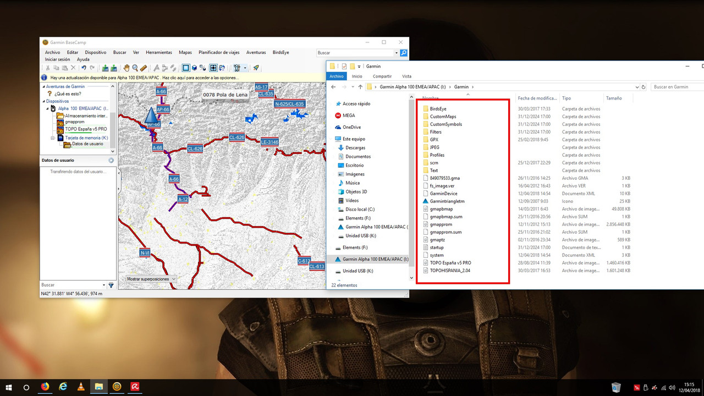
Task: Open the Datos de usuario gear options
Action: coord(111,160)
